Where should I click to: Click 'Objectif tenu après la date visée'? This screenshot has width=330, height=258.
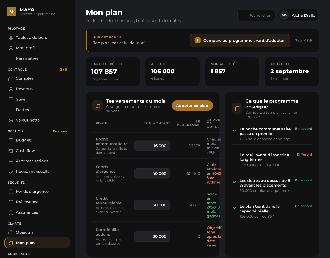(x=214, y=237)
